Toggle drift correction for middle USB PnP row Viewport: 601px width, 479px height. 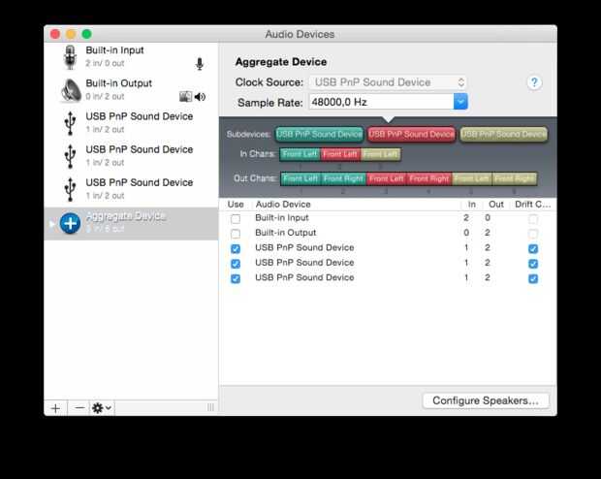pos(533,264)
